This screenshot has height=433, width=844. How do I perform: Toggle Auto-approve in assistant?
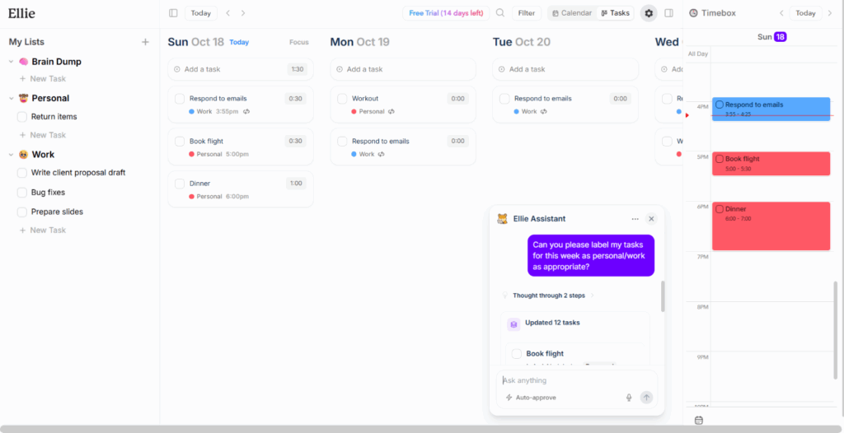[x=531, y=398]
